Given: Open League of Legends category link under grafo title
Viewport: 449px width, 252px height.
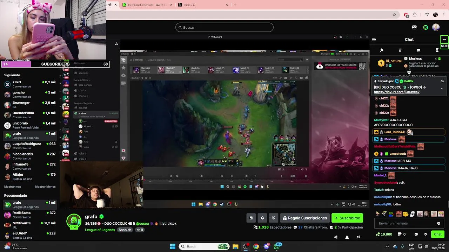Looking at the screenshot, I should pos(100,230).
